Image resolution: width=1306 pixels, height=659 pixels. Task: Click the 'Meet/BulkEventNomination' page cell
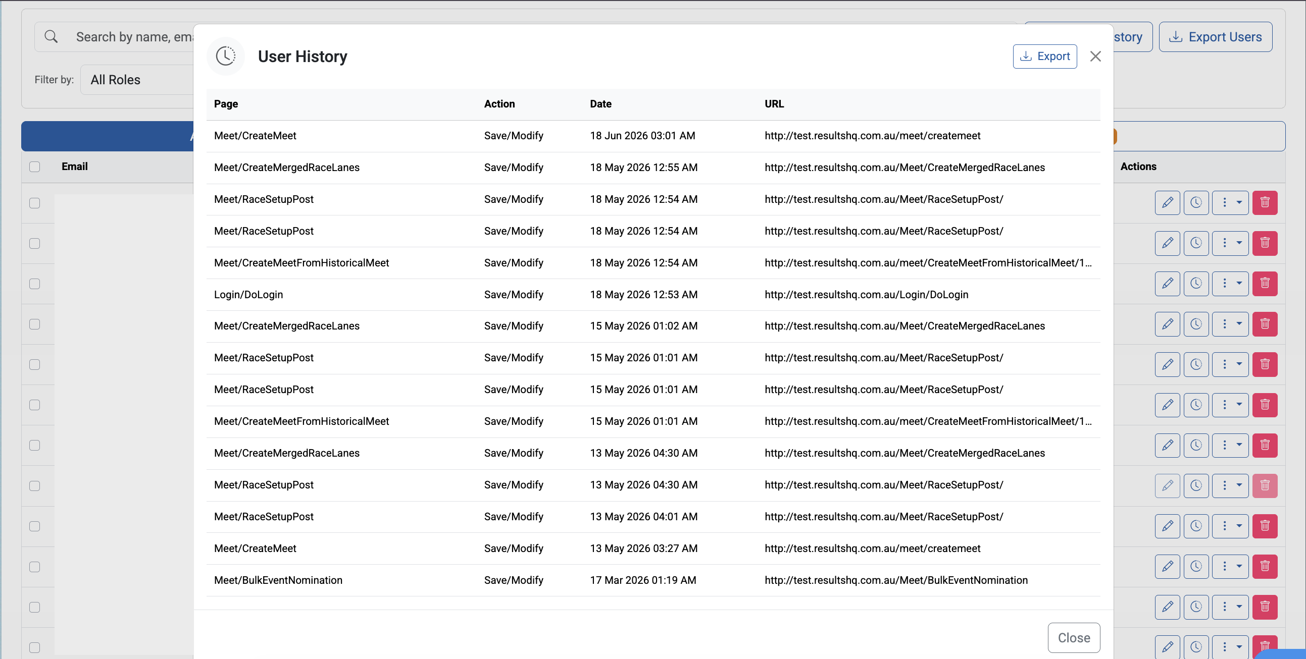pyautogui.click(x=278, y=580)
